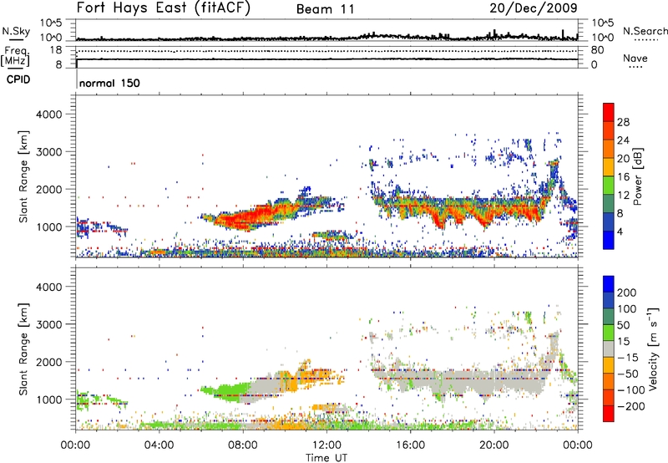The height and width of the screenshot is (463, 668).
Task: Click the N.Search legend label
Action: pos(645,31)
